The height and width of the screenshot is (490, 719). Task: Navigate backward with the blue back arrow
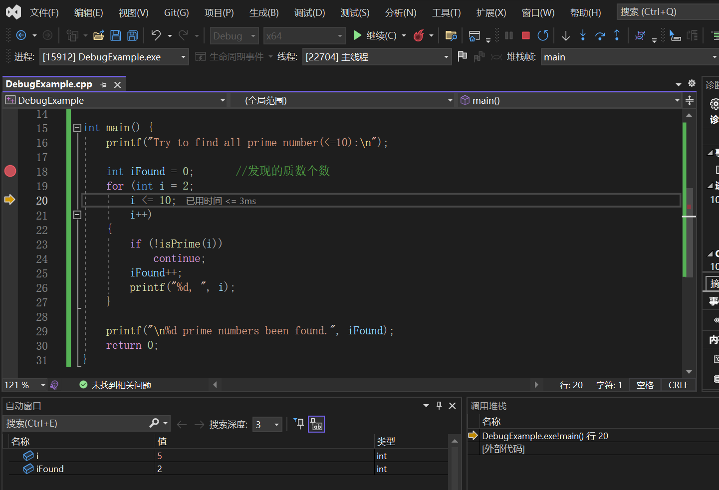(21, 35)
